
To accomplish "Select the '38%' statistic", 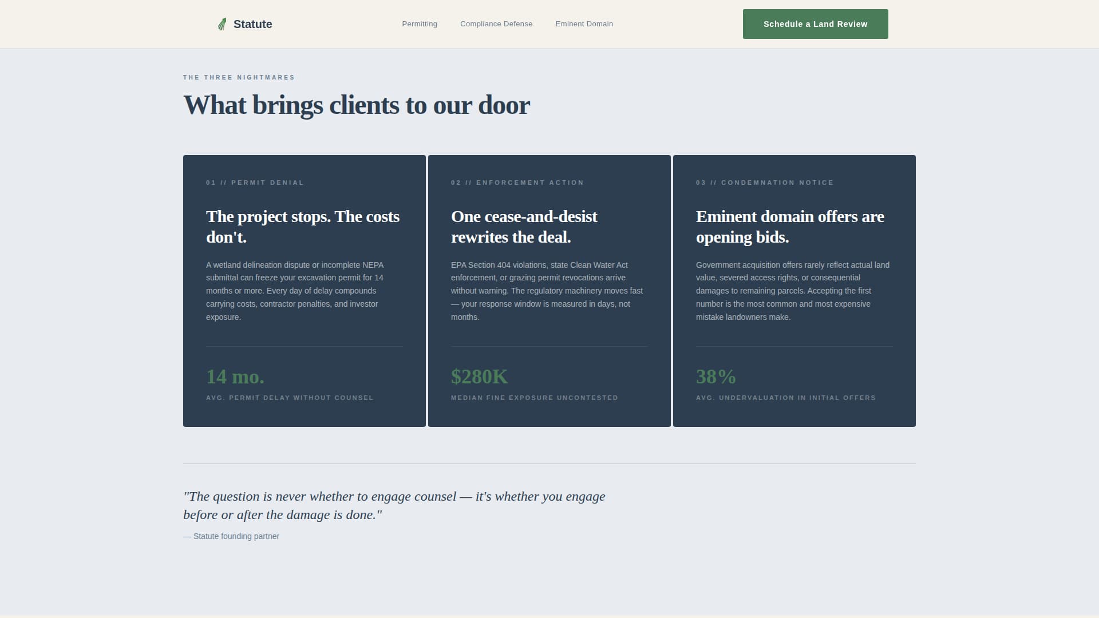I will coord(715,377).
